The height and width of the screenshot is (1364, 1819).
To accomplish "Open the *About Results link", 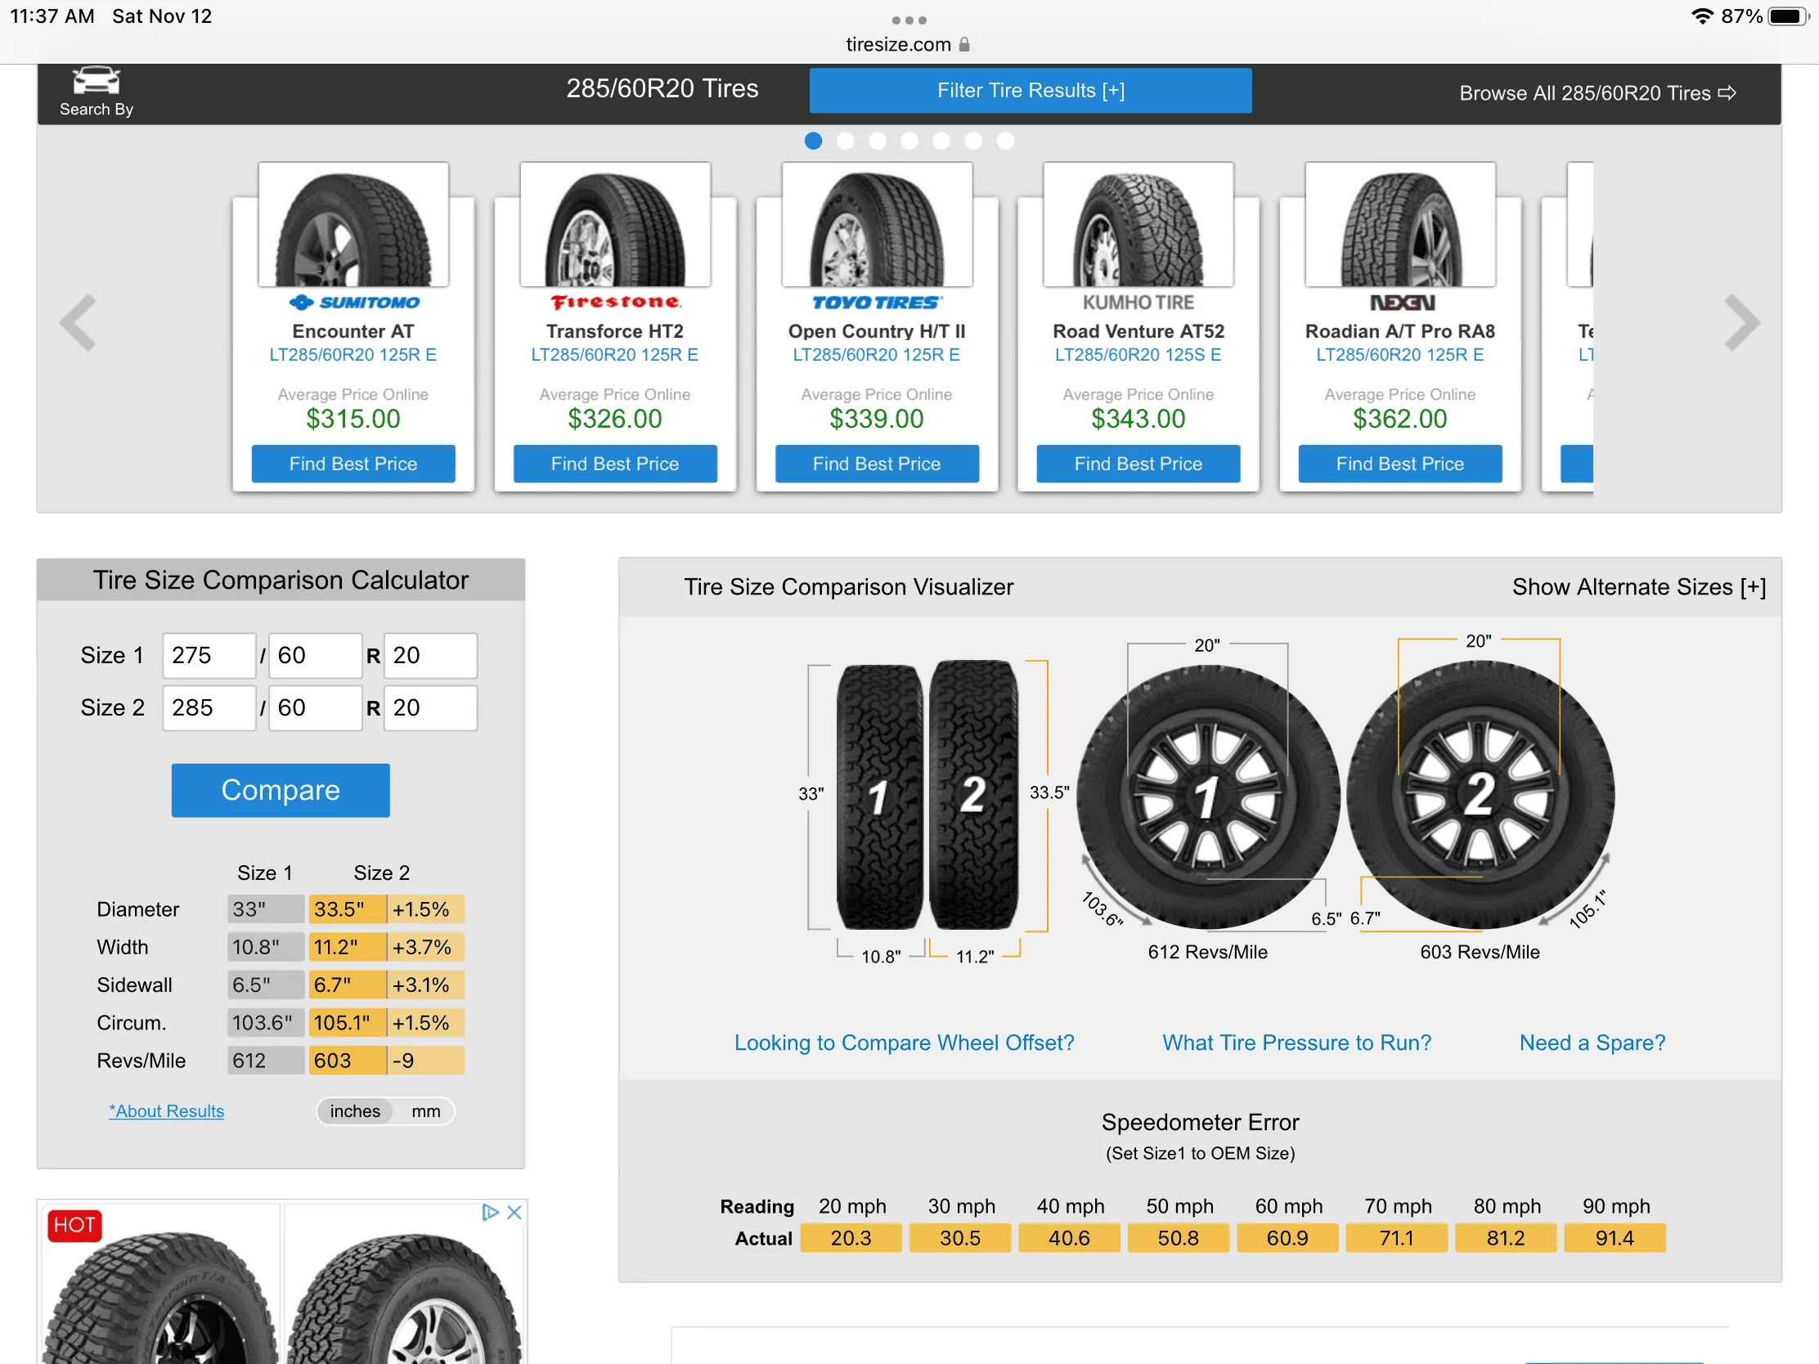I will point(166,1110).
